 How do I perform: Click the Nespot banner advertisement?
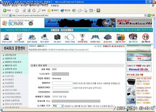click(x=80, y=23)
